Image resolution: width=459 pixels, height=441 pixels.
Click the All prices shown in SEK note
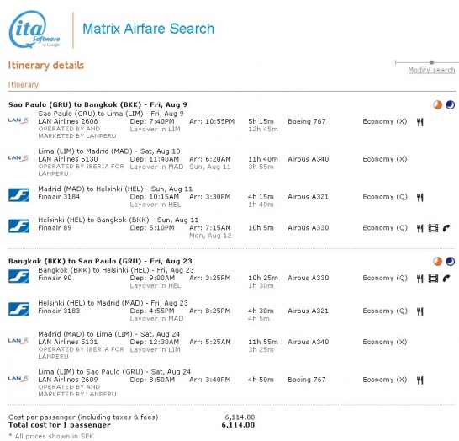[51, 436]
